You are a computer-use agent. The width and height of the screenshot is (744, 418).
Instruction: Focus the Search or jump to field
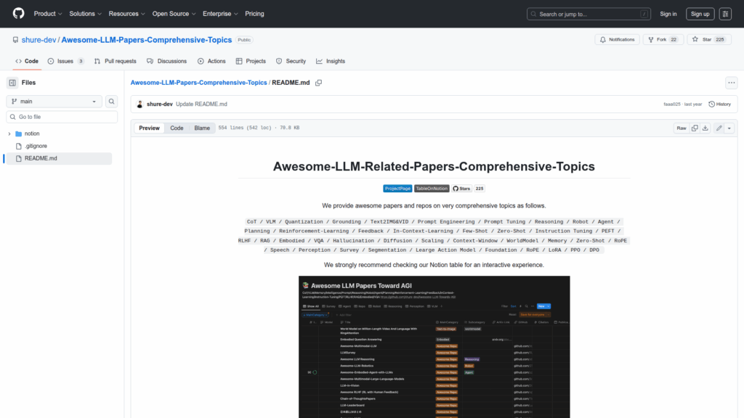point(589,15)
